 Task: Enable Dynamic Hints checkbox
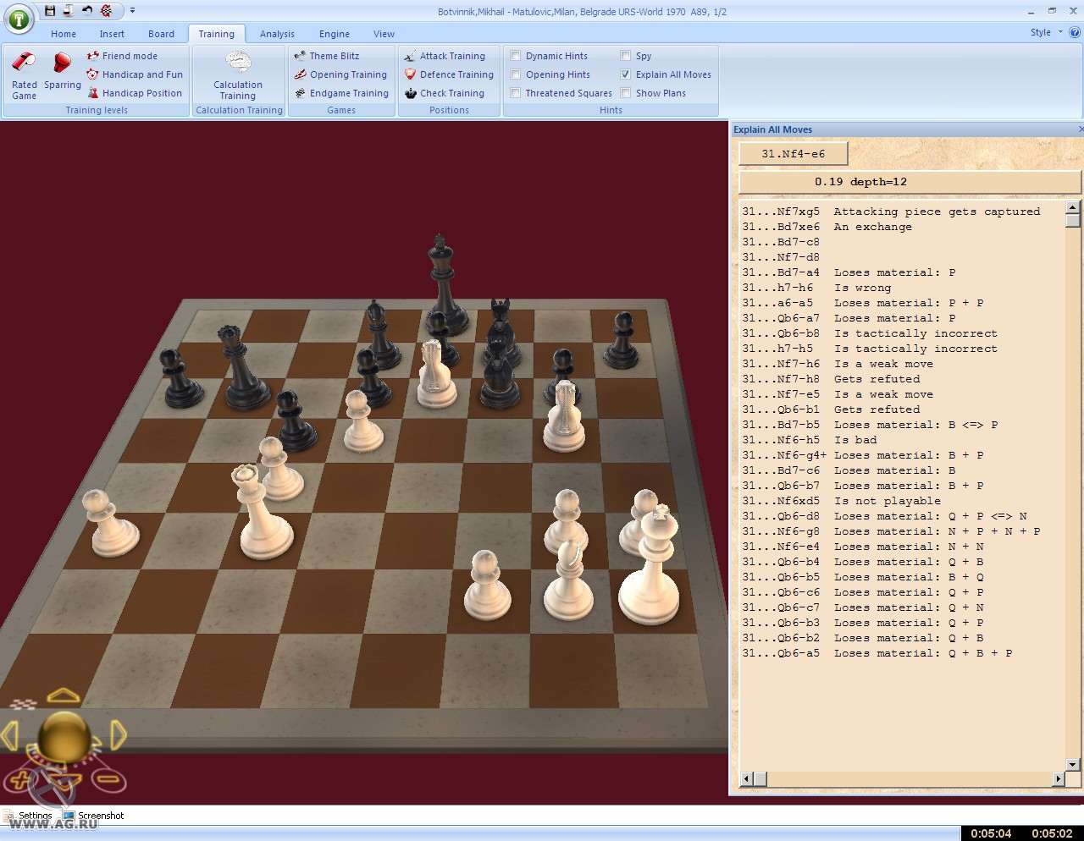(x=515, y=56)
